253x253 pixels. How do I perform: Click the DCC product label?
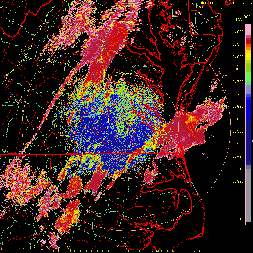[247, 17]
